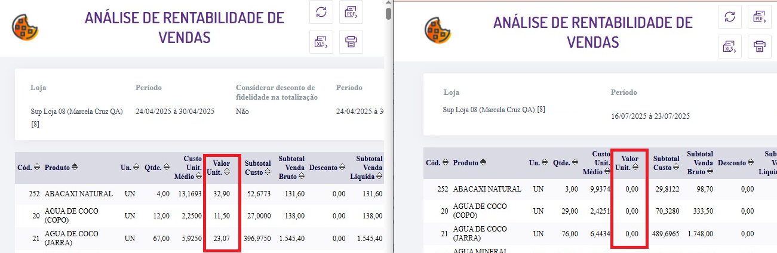
Task: Sort the left table by Produto column
Action: point(74,168)
